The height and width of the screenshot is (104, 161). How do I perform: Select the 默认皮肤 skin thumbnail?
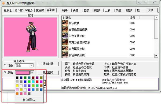coord(65,23)
